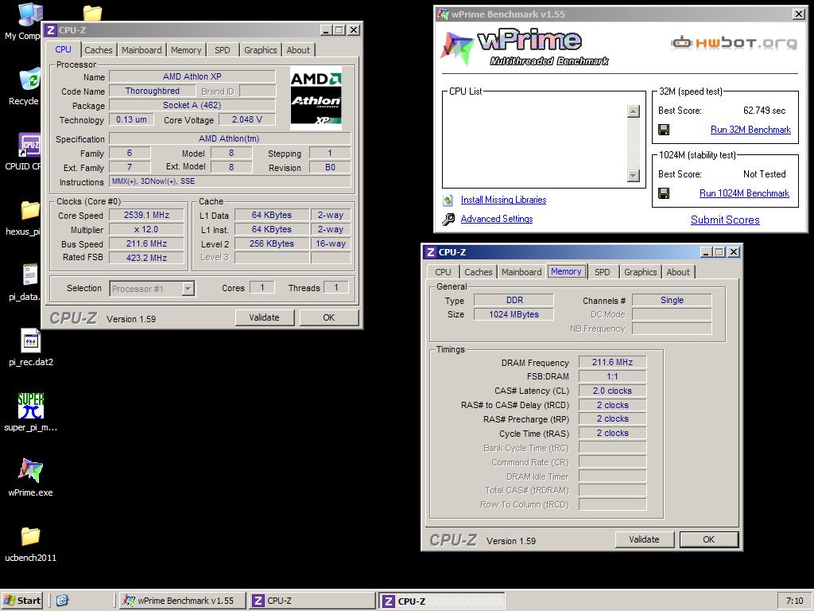
Task: Switch to CPU tab in CPU-Z Memory window
Action: click(x=443, y=272)
